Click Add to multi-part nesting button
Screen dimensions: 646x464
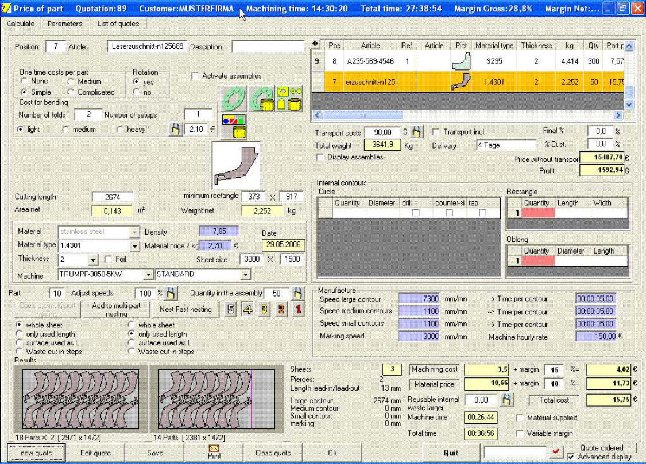116,309
